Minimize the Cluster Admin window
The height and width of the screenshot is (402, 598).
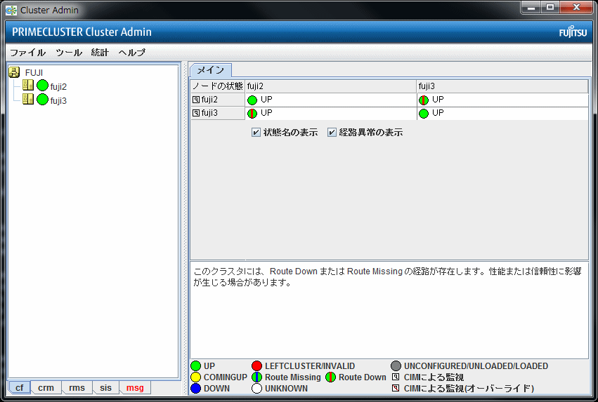point(531,7)
